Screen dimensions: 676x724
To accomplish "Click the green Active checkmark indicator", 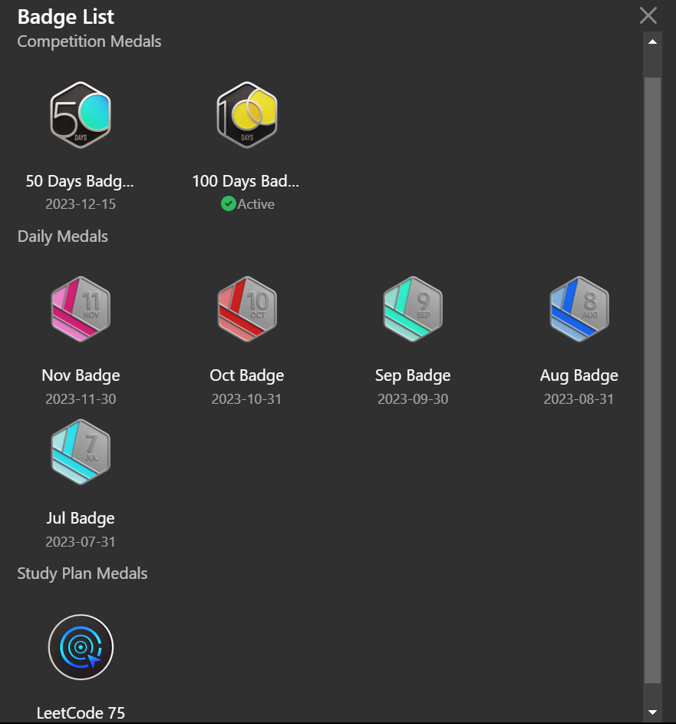I will (228, 204).
